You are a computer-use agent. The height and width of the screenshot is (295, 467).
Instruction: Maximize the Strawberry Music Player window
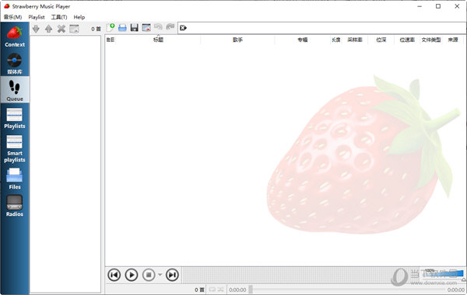point(437,6)
